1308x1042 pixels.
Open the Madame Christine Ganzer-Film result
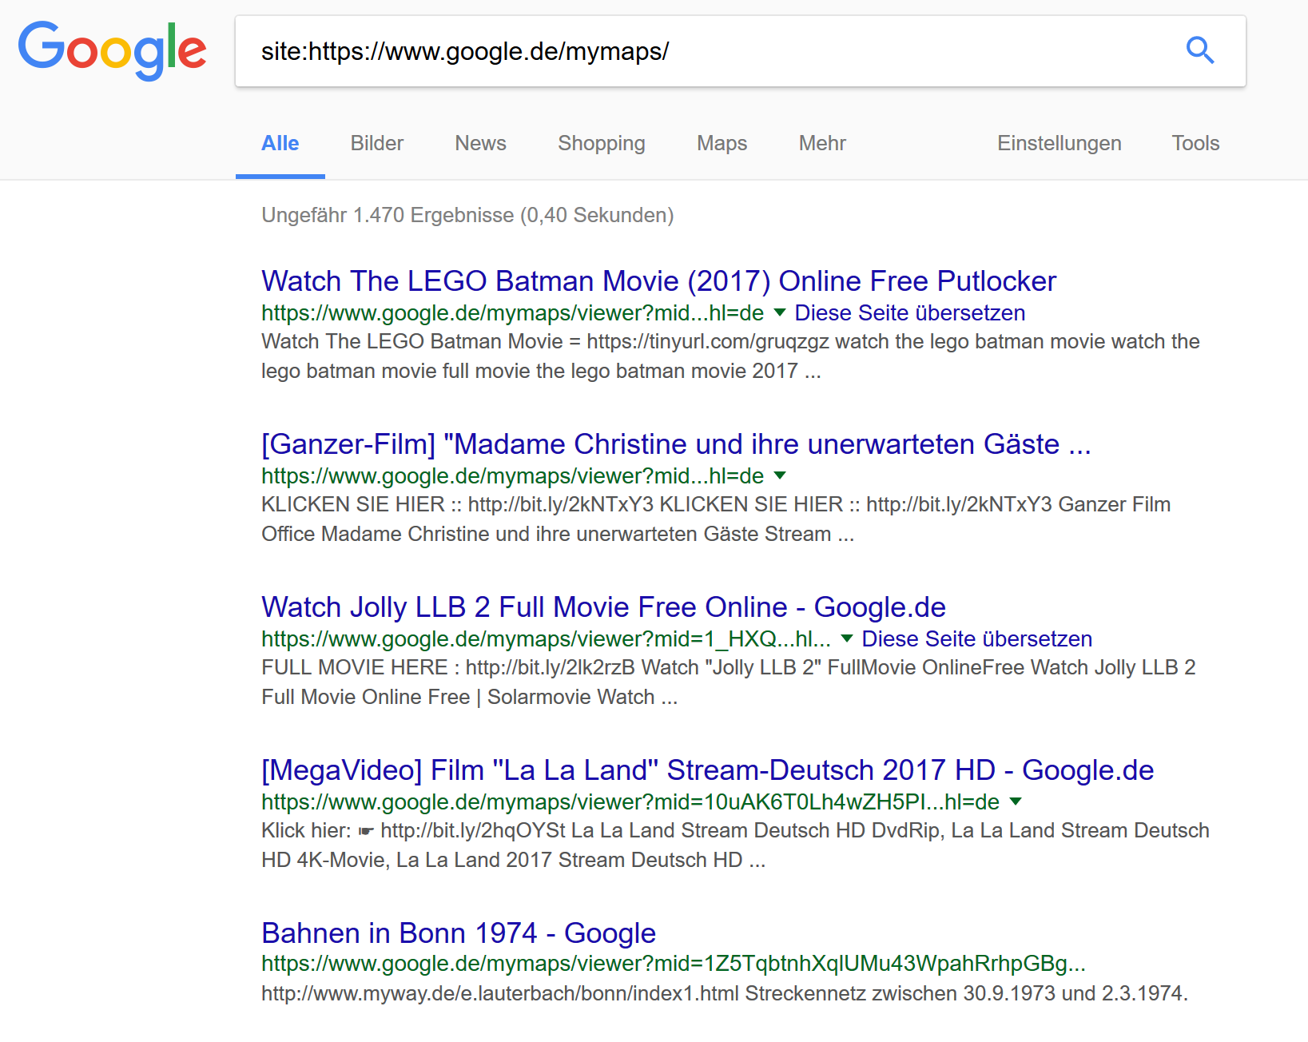point(675,444)
